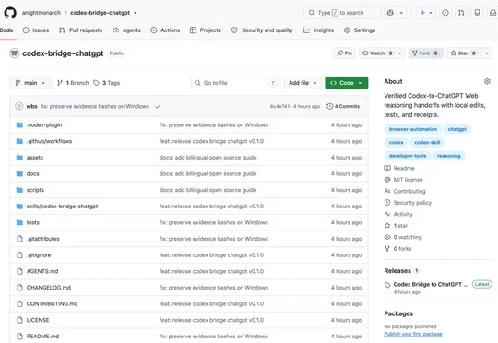The image size is (498, 343).
Task: Open the .github/workflows folder
Action: 49,141
